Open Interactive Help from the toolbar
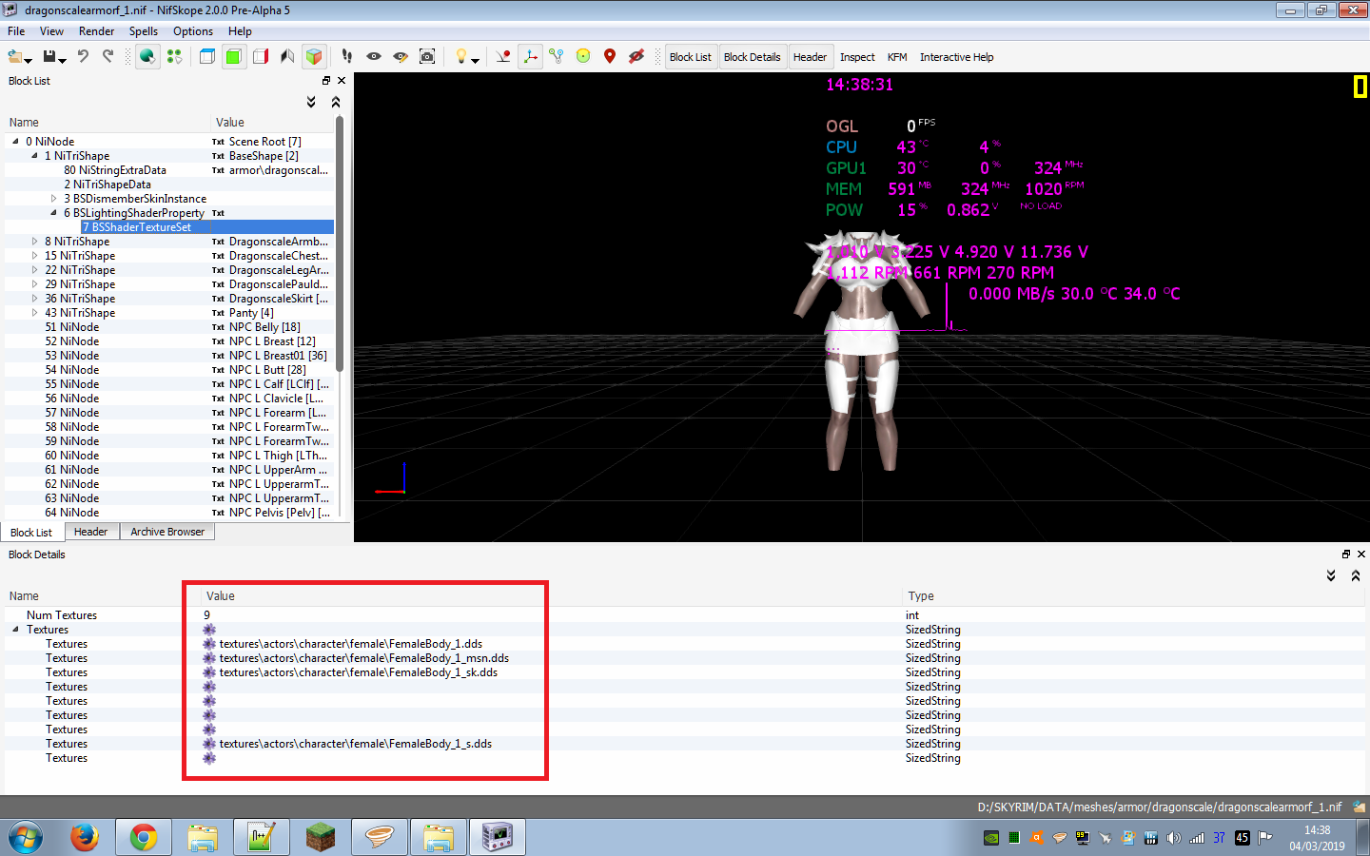1370x856 pixels. (x=956, y=57)
